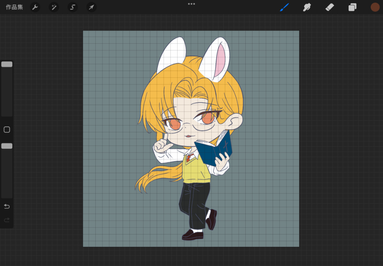Tap the pink inner bunny ear
The height and width of the screenshot is (266, 383).
[x=221, y=59]
